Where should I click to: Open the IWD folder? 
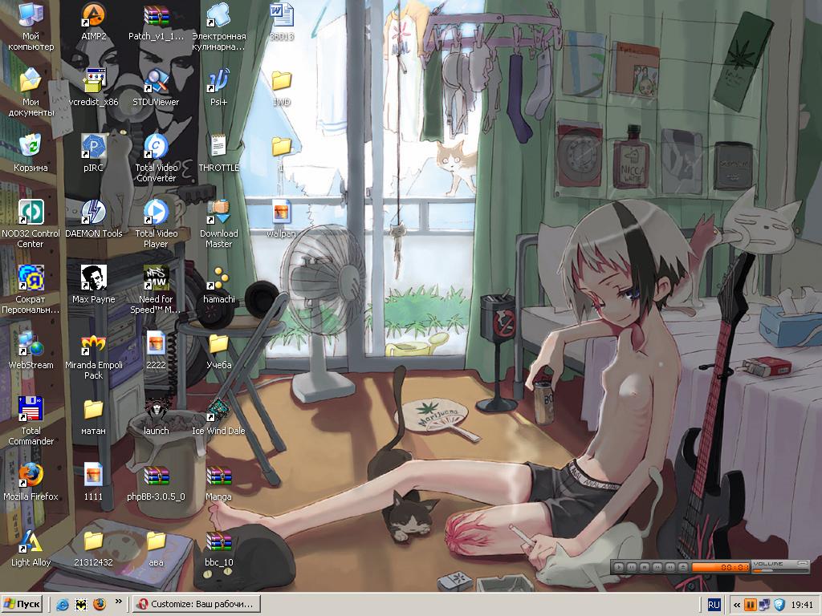tap(282, 88)
